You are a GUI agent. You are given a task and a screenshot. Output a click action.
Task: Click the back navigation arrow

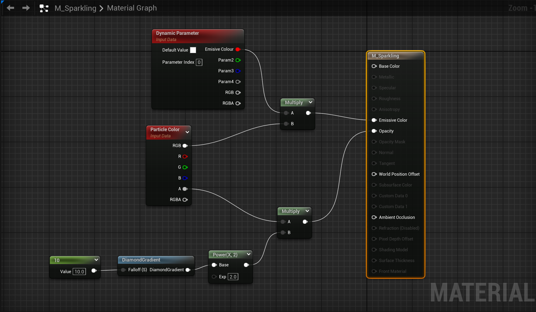(10, 8)
